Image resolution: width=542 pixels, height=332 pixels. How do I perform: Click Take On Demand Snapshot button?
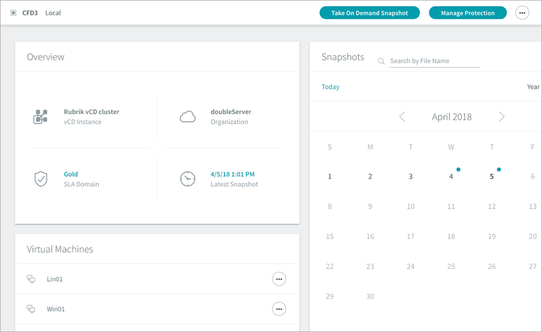(x=370, y=13)
